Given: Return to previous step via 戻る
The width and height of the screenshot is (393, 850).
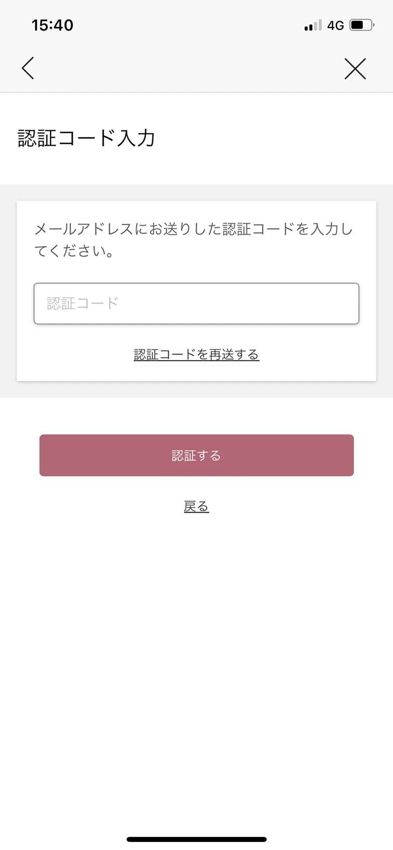Looking at the screenshot, I should 196,507.
